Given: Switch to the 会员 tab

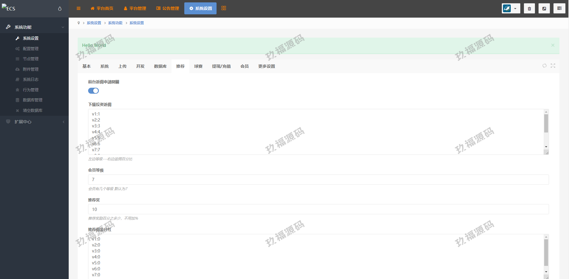Looking at the screenshot, I should click(245, 66).
